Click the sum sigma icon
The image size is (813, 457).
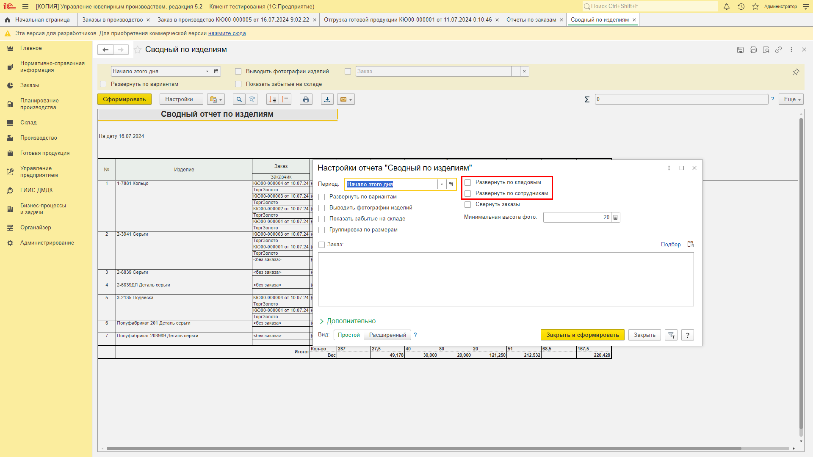587,99
